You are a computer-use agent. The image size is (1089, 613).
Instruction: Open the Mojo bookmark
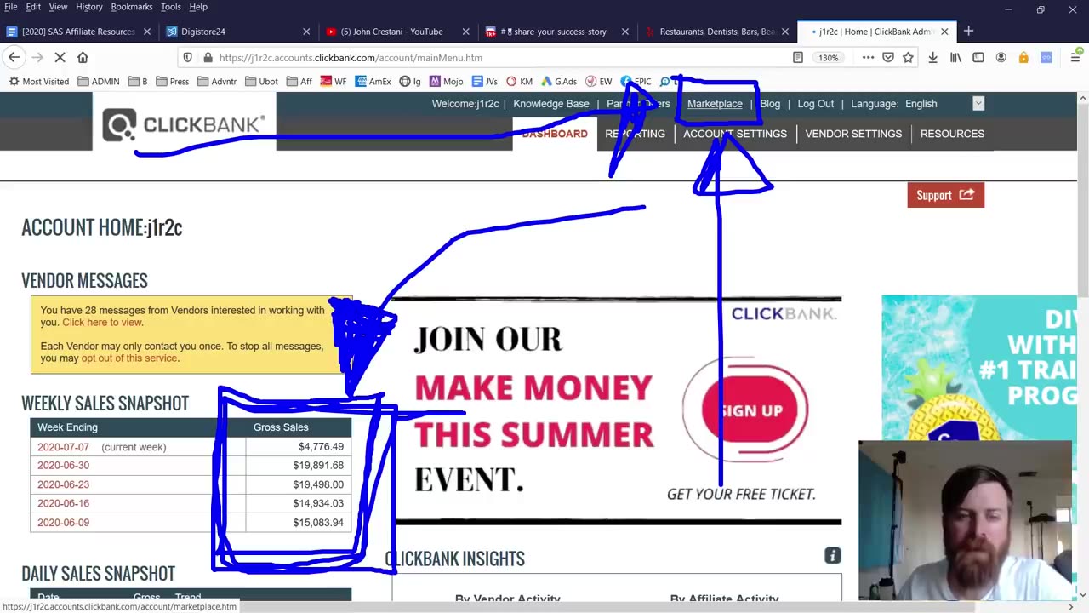[446, 82]
